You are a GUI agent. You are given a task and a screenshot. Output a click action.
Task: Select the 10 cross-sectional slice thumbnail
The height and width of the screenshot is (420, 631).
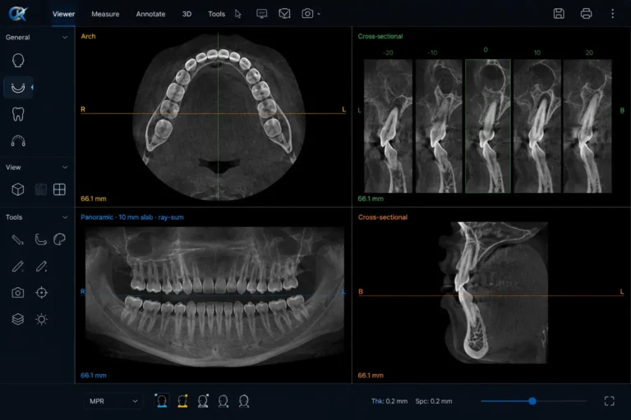[x=537, y=126]
